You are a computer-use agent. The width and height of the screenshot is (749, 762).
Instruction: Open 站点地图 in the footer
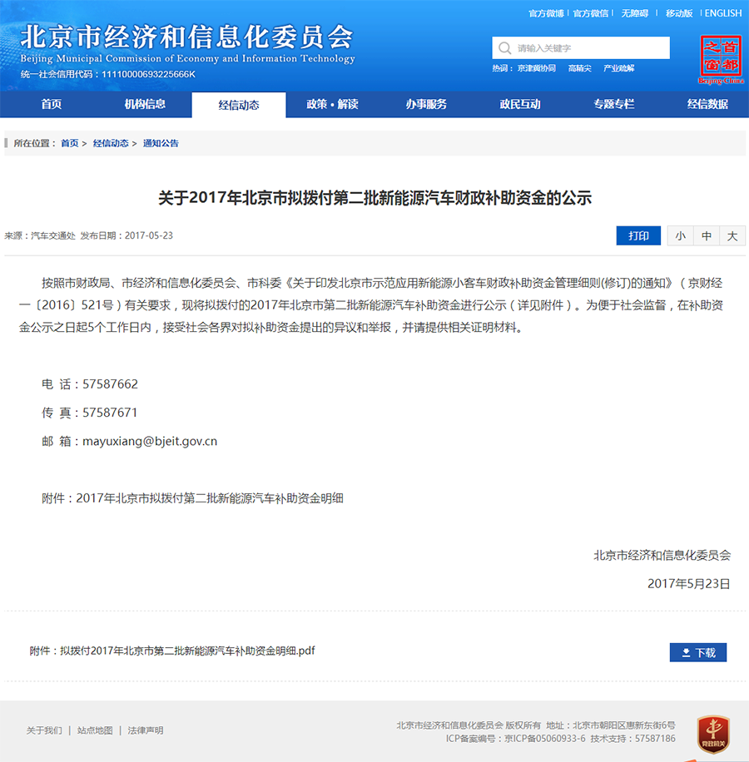(x=95, y=730)
